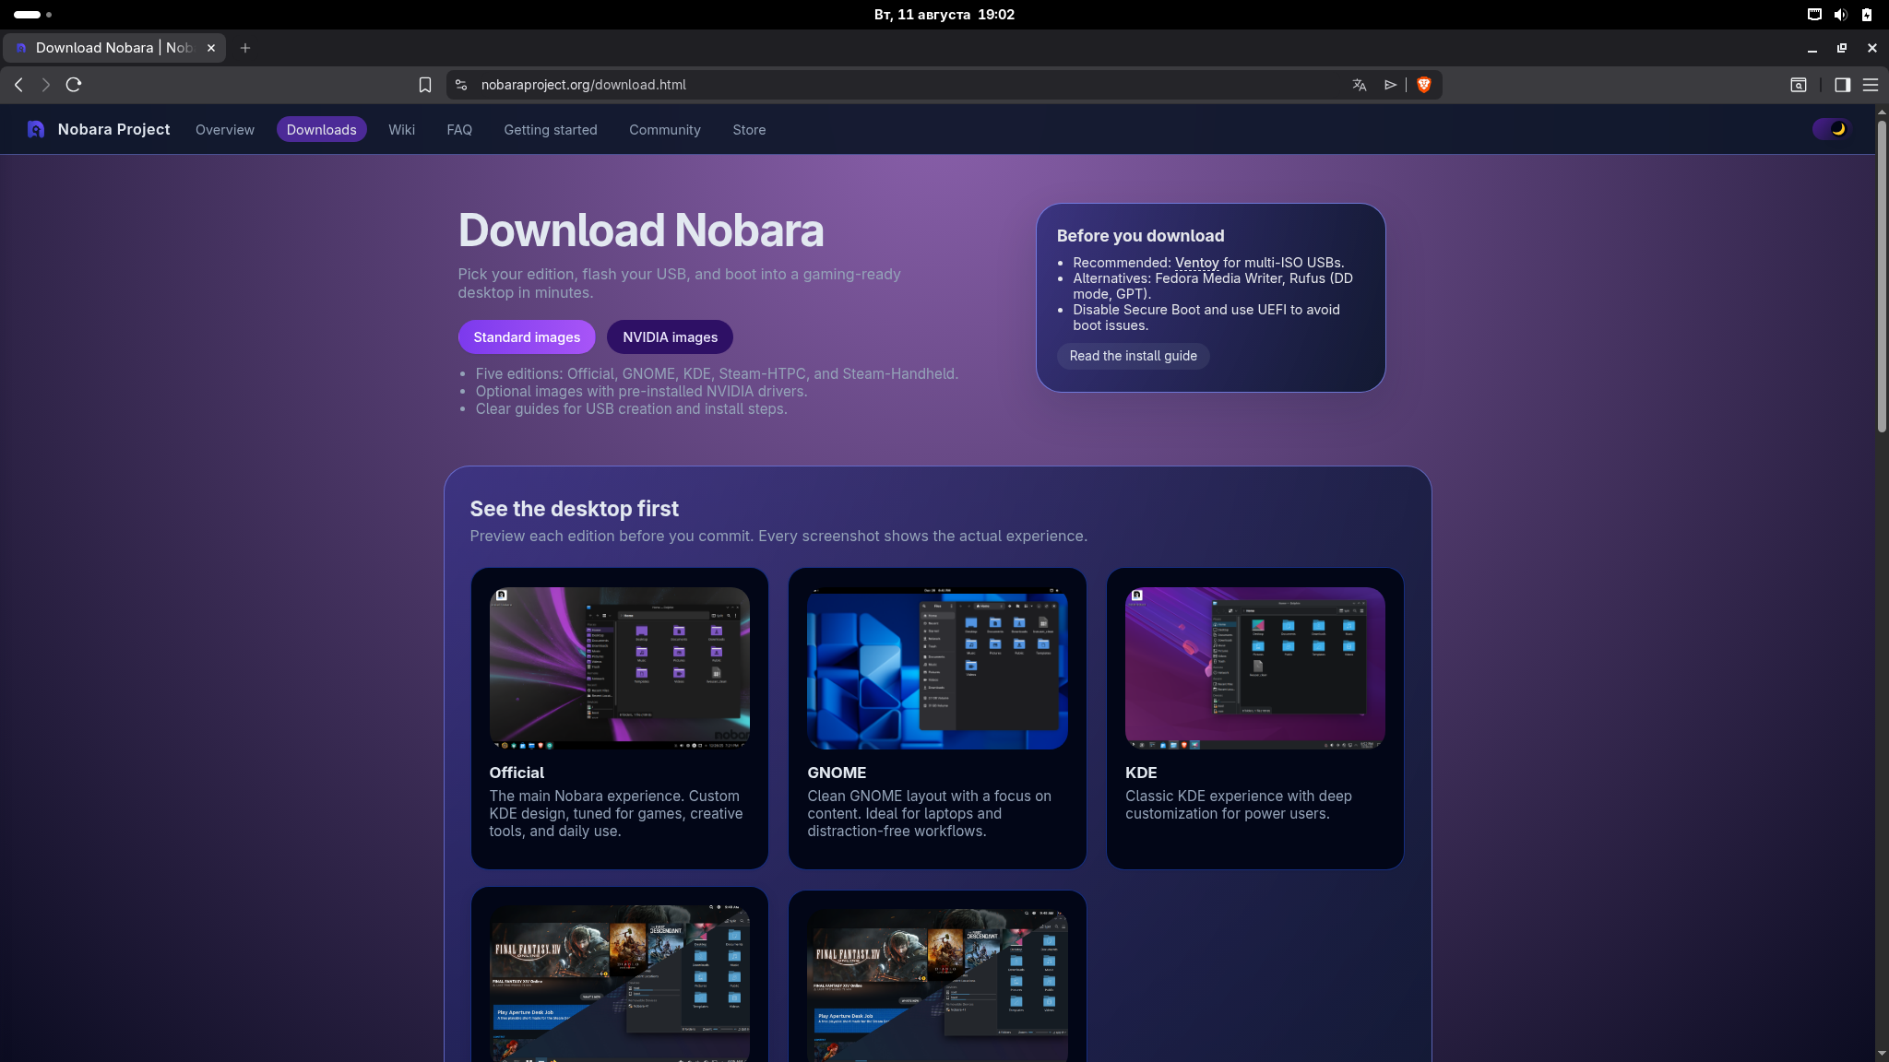Click the scrollbar down arrow
1889x1062 pixels.
(1882, 1054)
